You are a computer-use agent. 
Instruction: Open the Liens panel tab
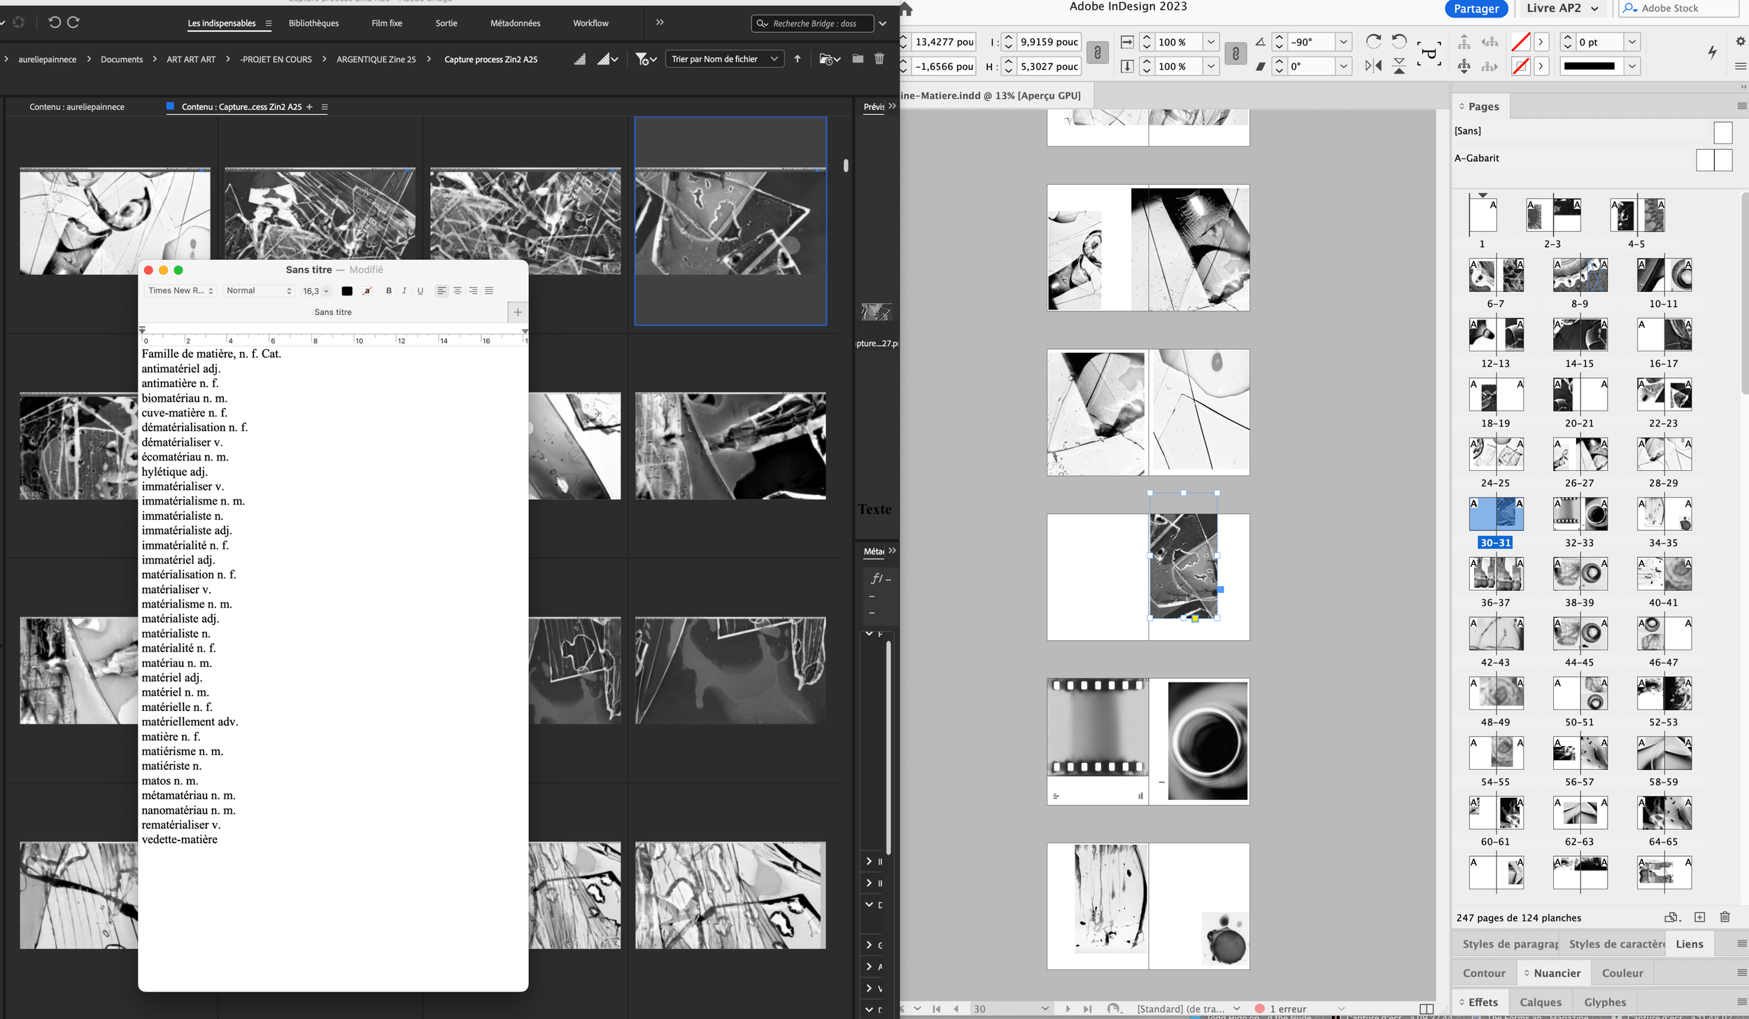point(1688,943)
